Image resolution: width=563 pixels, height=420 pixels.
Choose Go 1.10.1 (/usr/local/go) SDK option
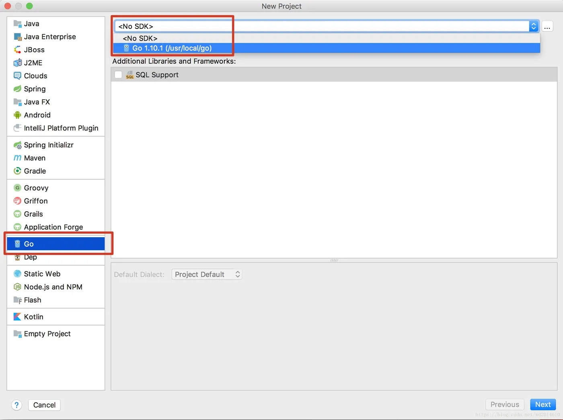click(326, 48)
